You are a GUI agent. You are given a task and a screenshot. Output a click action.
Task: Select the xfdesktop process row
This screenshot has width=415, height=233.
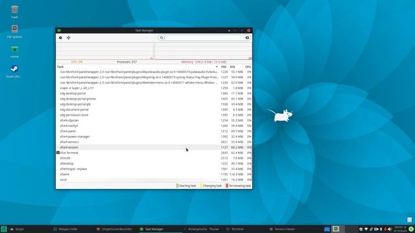(x=154, y=164)
